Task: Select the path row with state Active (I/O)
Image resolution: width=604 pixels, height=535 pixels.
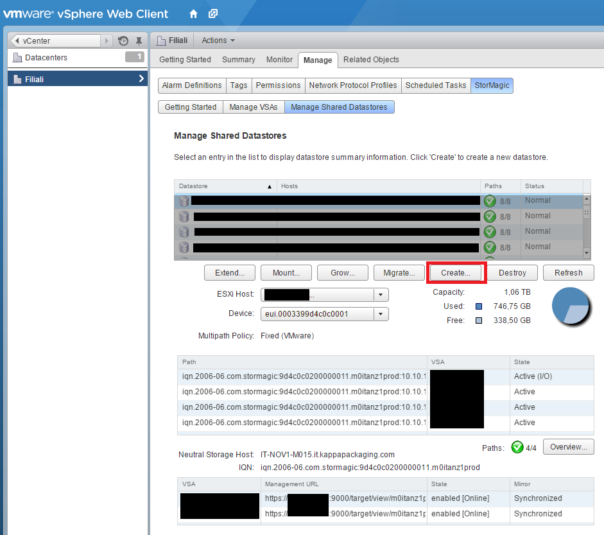Action: click(x=386, y=376)
